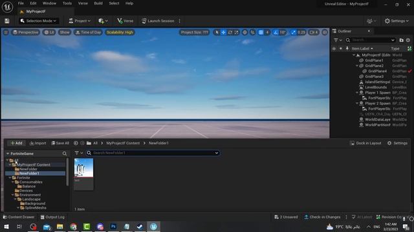414x232 pixels.
Task: Open Content Drawer Settings
Action: pyautogui.click(x=397, y=143)
